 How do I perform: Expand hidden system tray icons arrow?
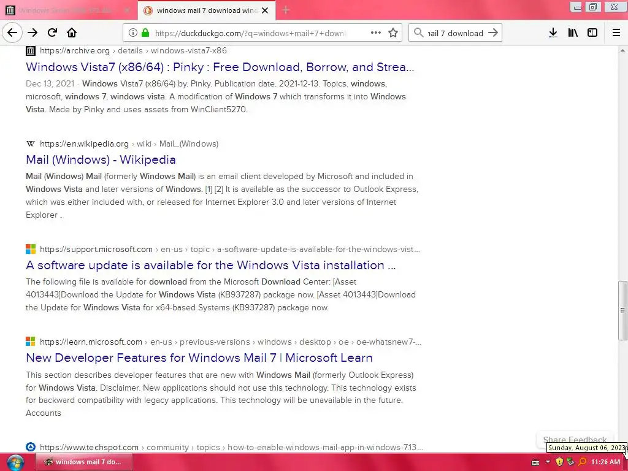(548, 462)
